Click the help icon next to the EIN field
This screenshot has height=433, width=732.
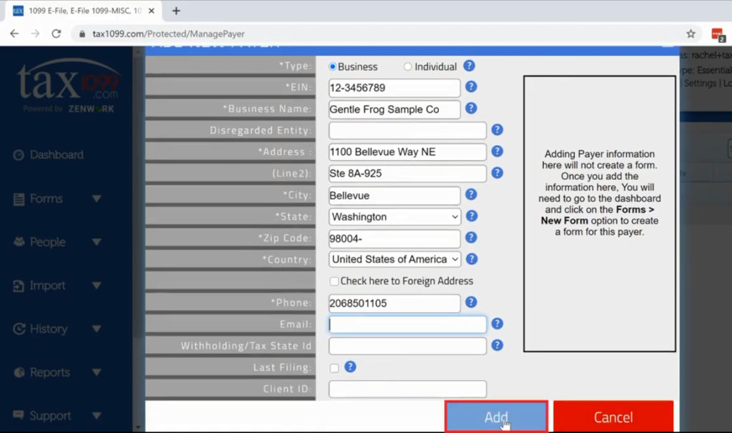coord(471,87)
